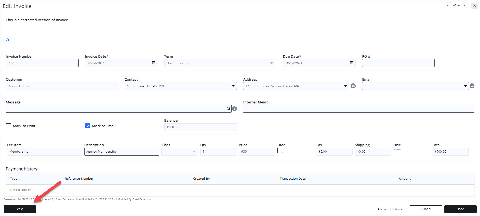Go to the next invoice record arrow
Image resolution: width=480 pixels, height=216 pixels.
pos(464,5)
